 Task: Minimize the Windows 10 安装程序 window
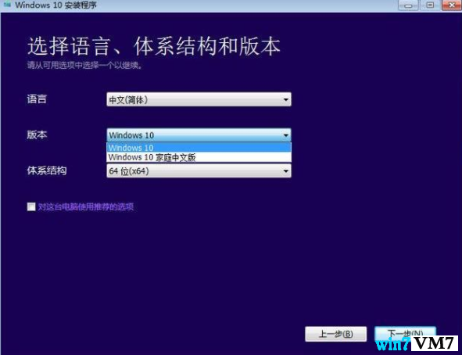(408, 5)
